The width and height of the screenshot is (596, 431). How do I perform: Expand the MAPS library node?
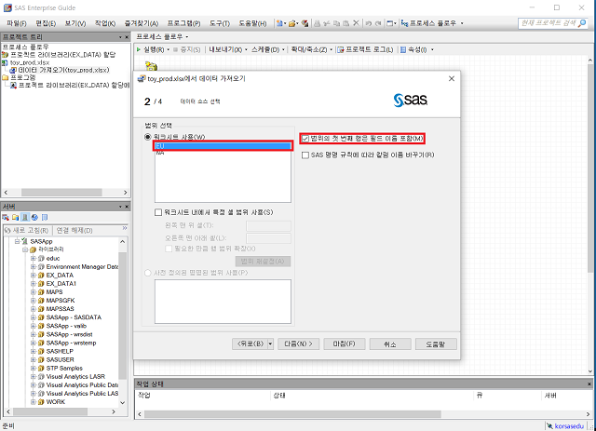click(x=34, y=292)
